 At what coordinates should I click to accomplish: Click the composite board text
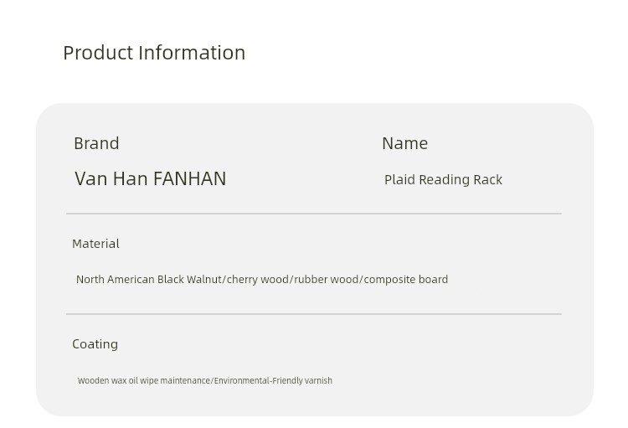pyautogui.click(x=406, y=279)
